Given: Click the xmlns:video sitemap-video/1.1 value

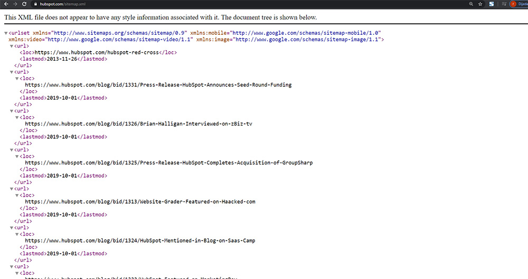Looking at the screenshot, I should pos(119,40).
